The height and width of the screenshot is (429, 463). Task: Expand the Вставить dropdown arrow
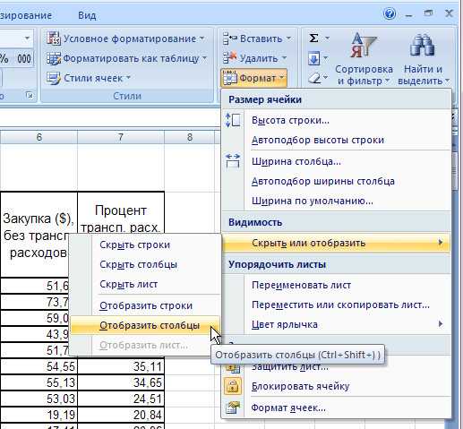(288, 39)
